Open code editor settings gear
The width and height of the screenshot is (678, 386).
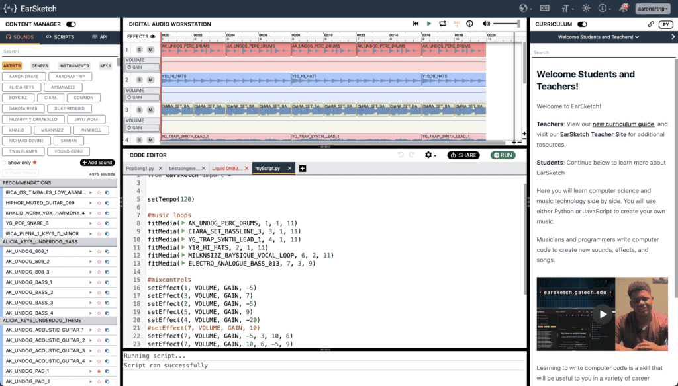430,155
